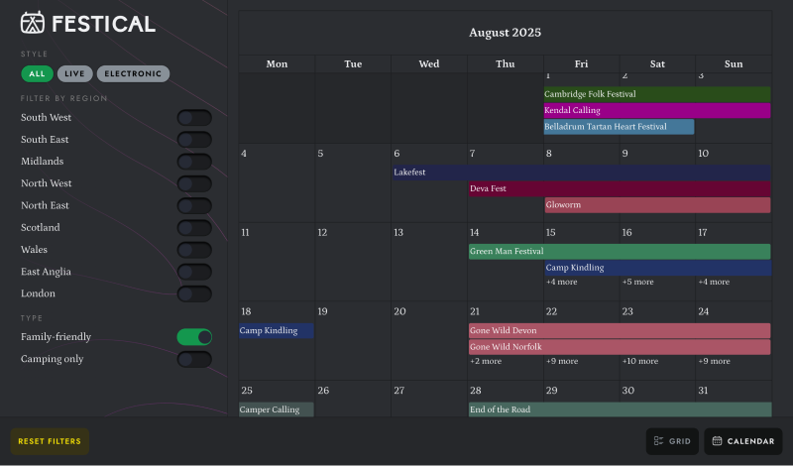Image resolution: width=793 pixels, height=466 pixels.
Task: Click the Festical tent logo icon
Action: coord(33,22)
